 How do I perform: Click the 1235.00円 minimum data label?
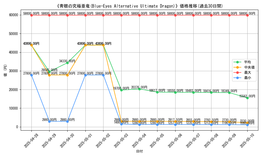tap(193, 123)
